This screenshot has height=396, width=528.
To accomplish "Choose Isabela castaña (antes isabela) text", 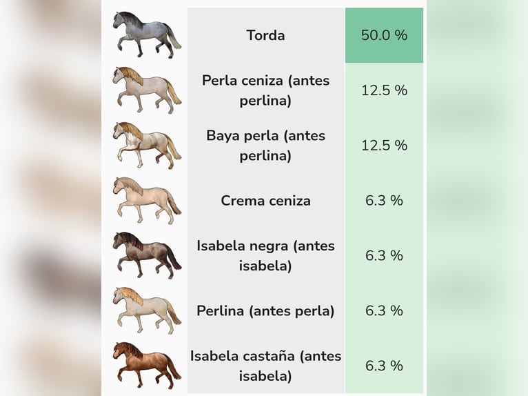I will [265, 366].
